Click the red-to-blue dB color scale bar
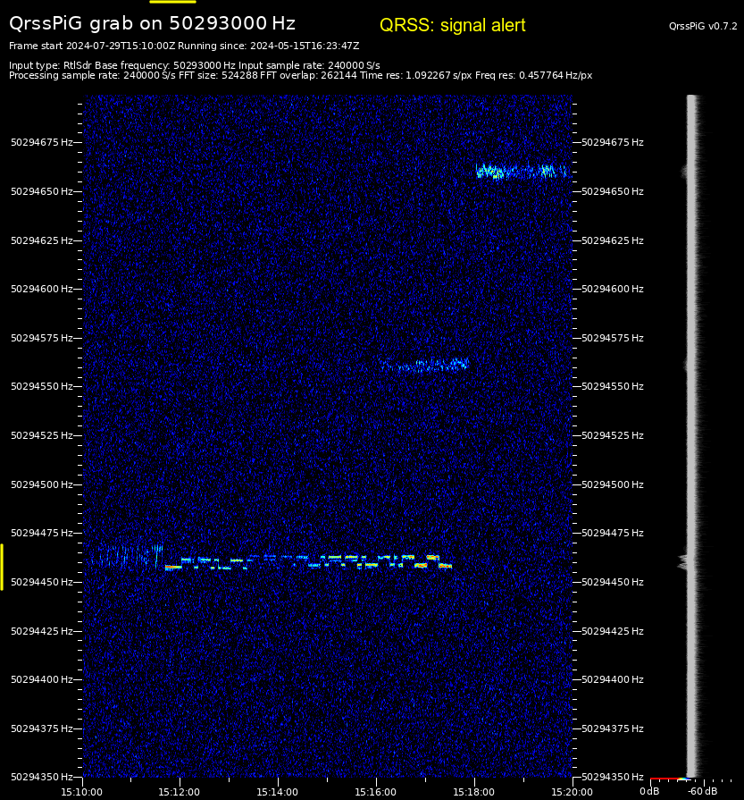This screenshot has height=800, width=744. (670, 779)
